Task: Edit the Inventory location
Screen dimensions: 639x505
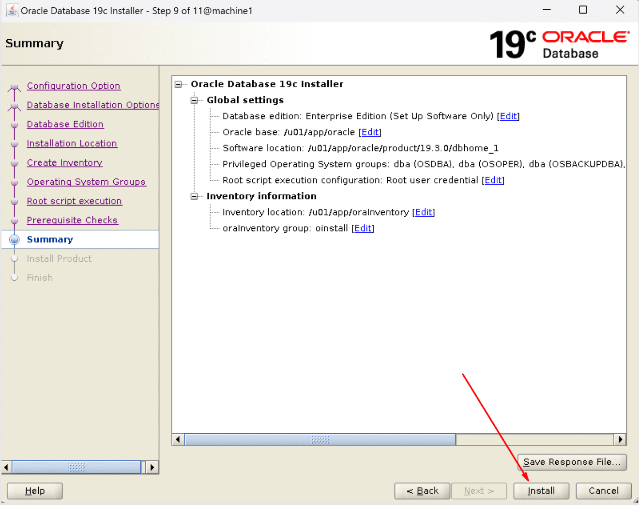Action: tap(424, 212)
